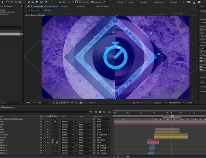Select the Type tool
Screen dimensions: 206x158
(x=24, y=2)
